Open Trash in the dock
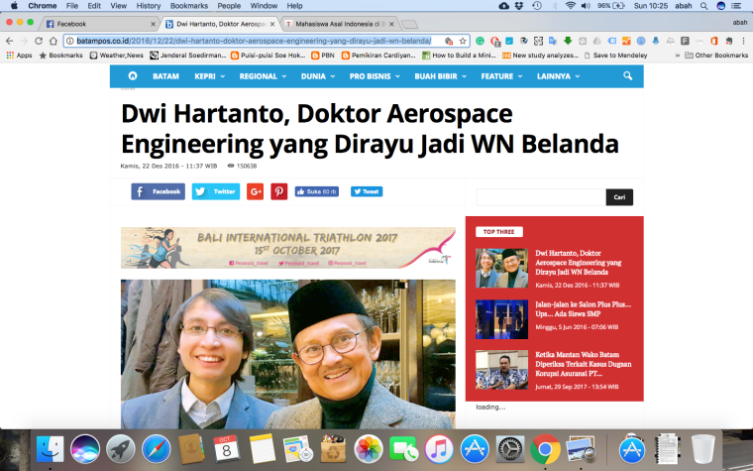The width and height of the screenshot is (753, 471). [702, 449]
